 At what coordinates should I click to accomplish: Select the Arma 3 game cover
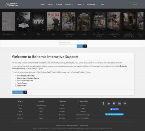[24, 21]
